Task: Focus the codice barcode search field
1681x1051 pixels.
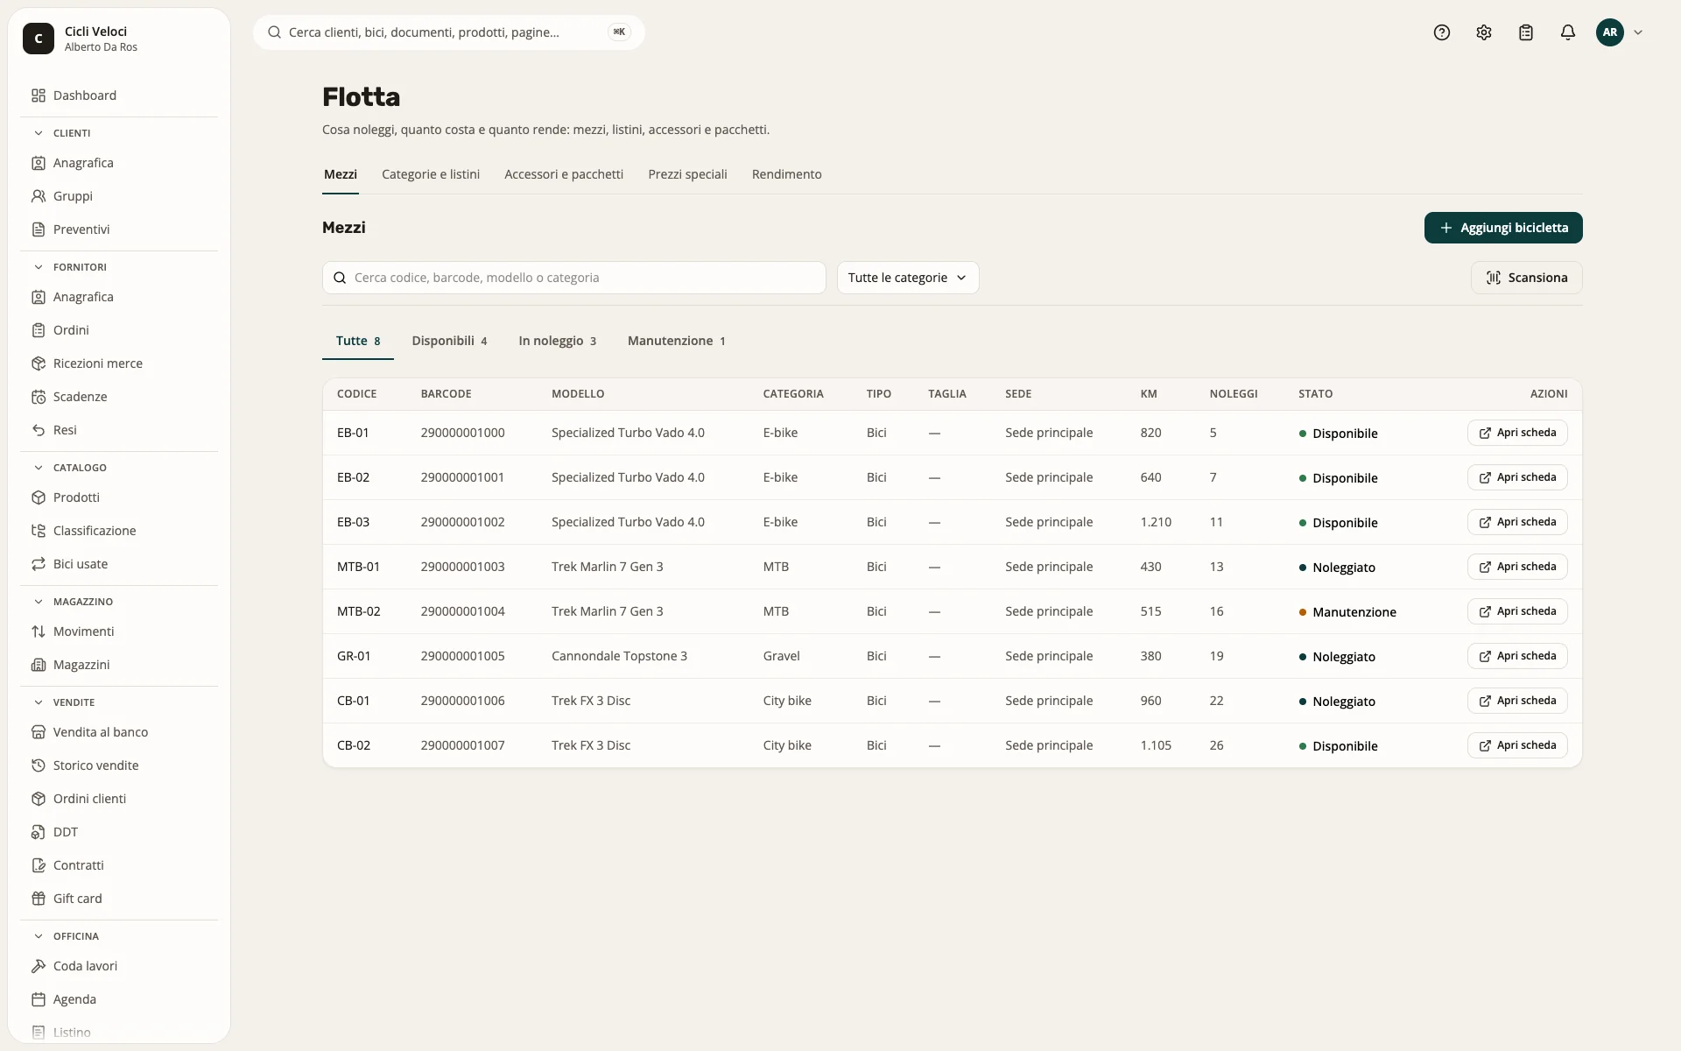Action: 573,278
